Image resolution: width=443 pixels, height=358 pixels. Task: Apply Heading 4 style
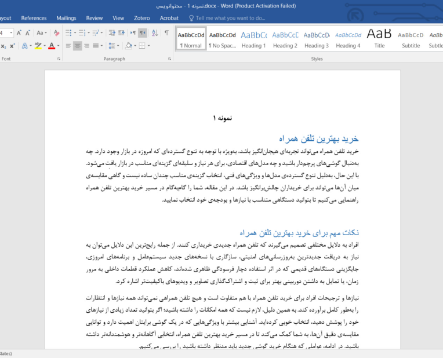click(x=348, y=39)
